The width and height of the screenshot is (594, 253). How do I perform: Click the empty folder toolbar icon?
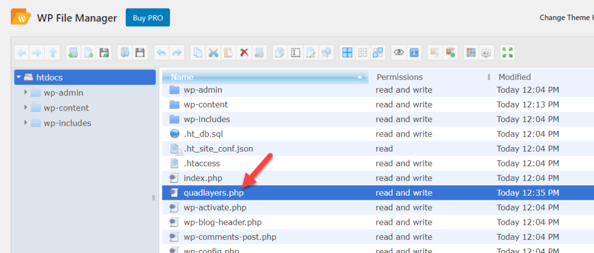click(259, 53)
